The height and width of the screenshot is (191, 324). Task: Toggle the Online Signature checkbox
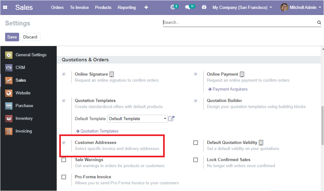[64, 74]
